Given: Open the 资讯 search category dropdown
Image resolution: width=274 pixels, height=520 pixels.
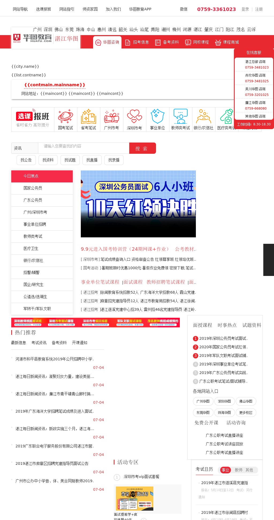Looking at the screenshot, I should (x=25, y=148).
